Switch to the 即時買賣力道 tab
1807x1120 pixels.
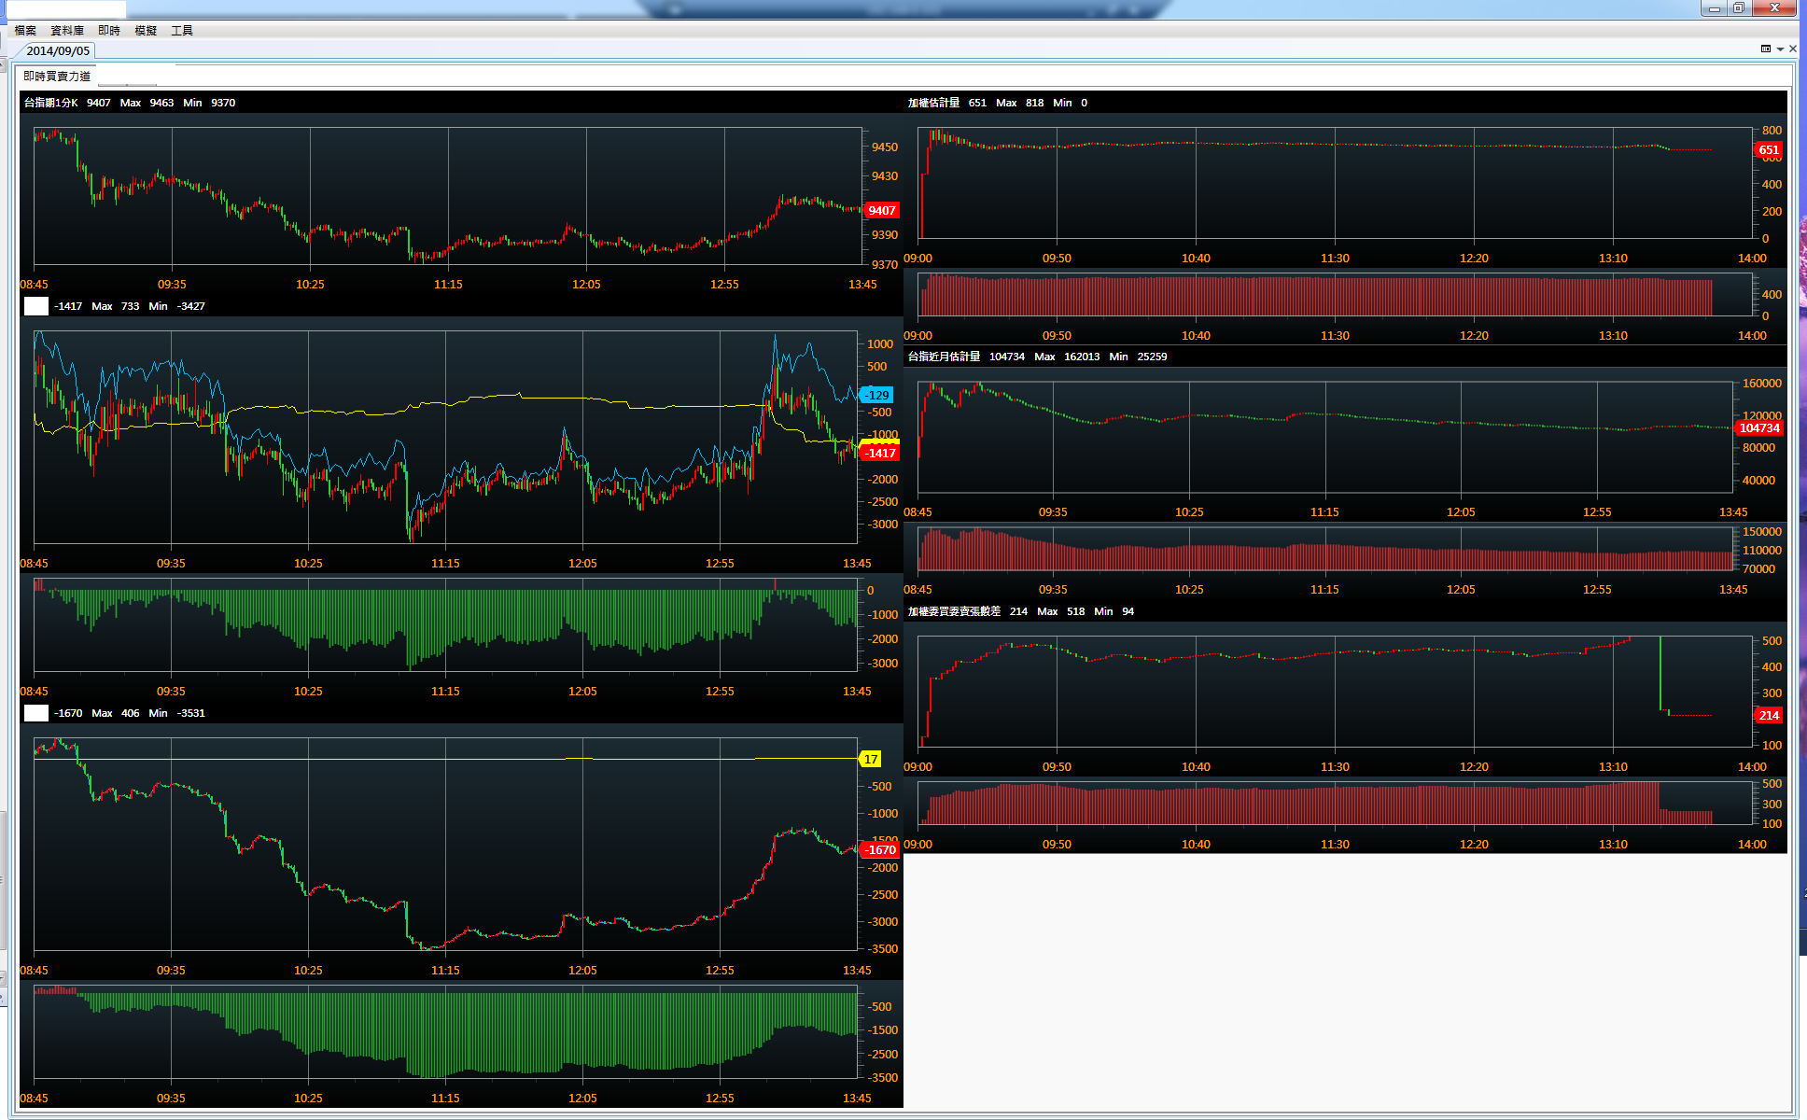point(57,76)
